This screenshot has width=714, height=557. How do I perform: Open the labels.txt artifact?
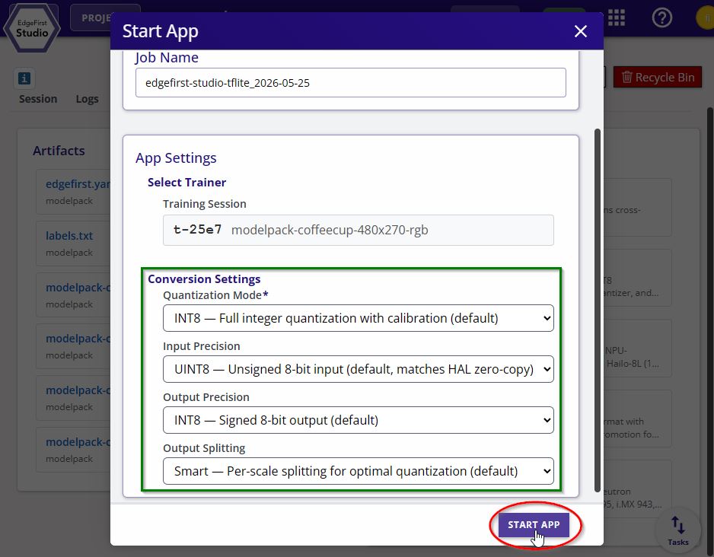click(x=69, y=236)
